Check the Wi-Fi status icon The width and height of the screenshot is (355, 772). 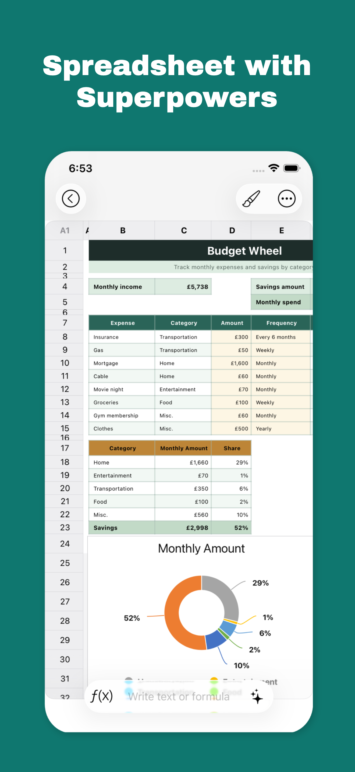pyautogui.click(x=274, y=168)
